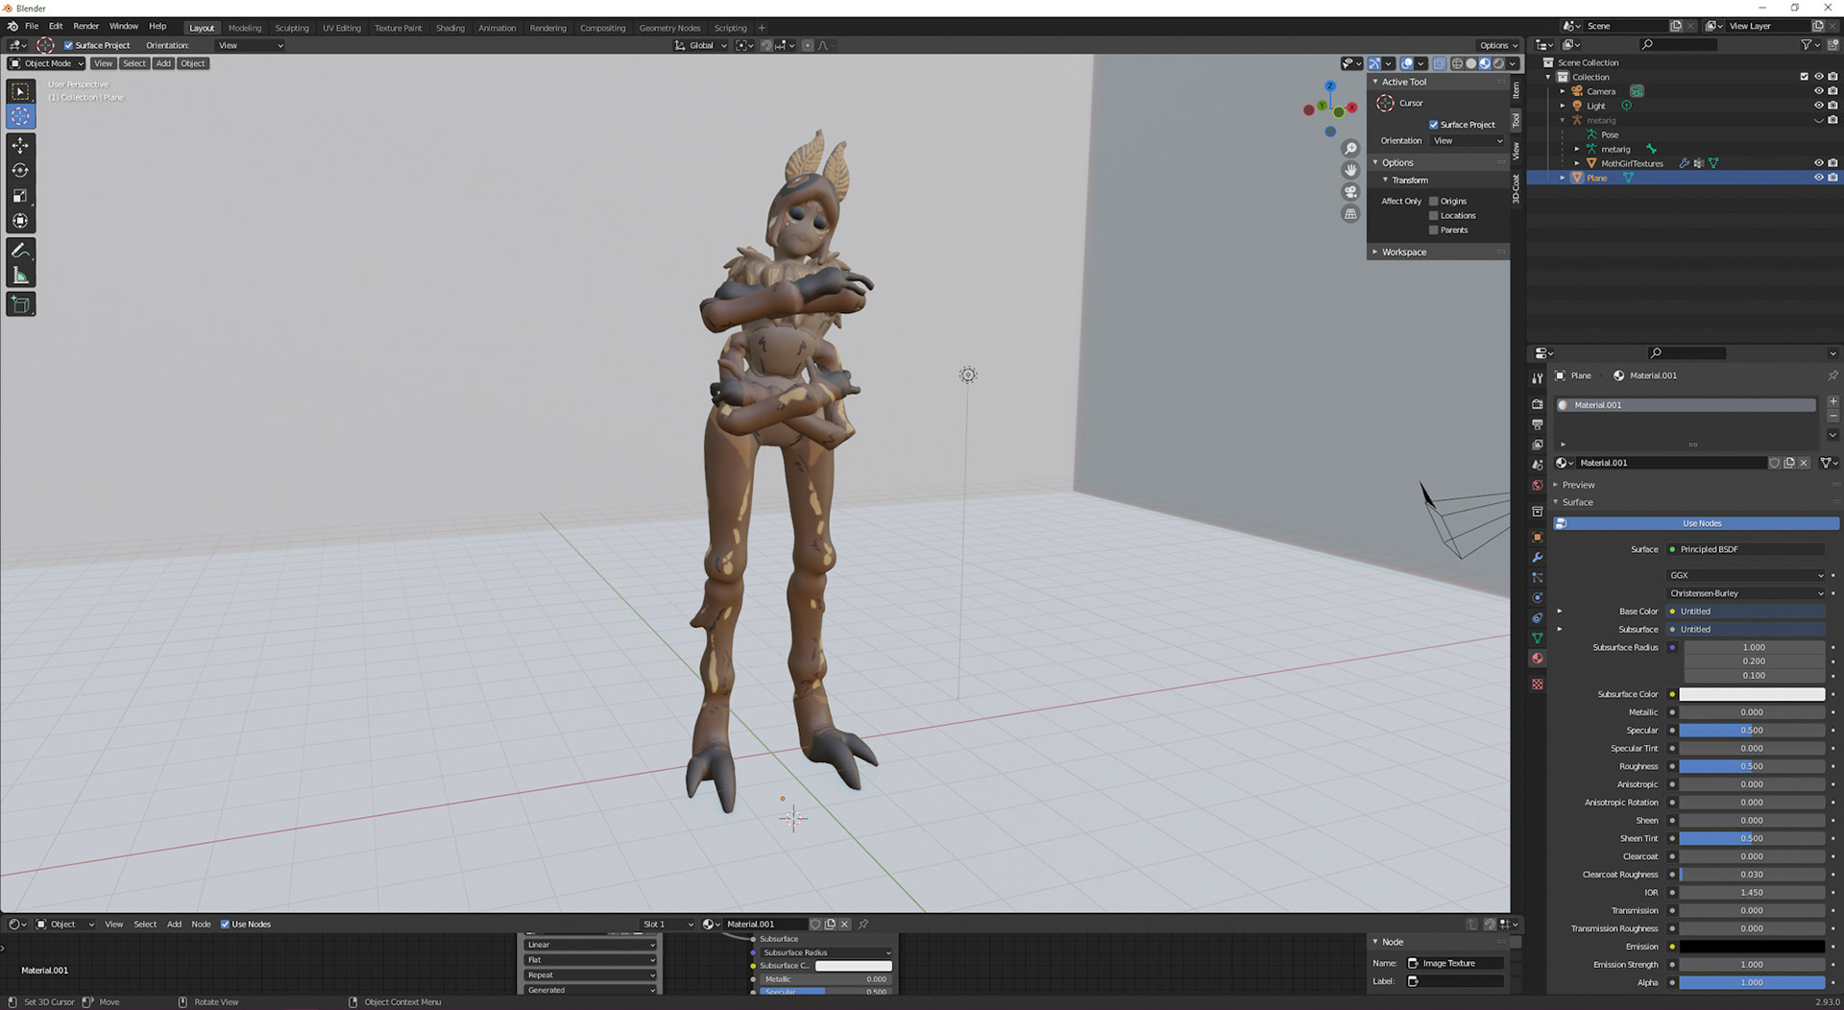Switch to the Geometry Nodes workspace tab
Screen dimensions: 1844x1010
pyautogui.click(x=669, y=28)
